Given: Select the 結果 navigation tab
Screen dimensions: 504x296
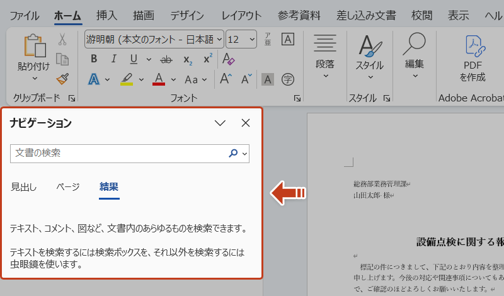Looking at the screenshot, I should point(109,187).
